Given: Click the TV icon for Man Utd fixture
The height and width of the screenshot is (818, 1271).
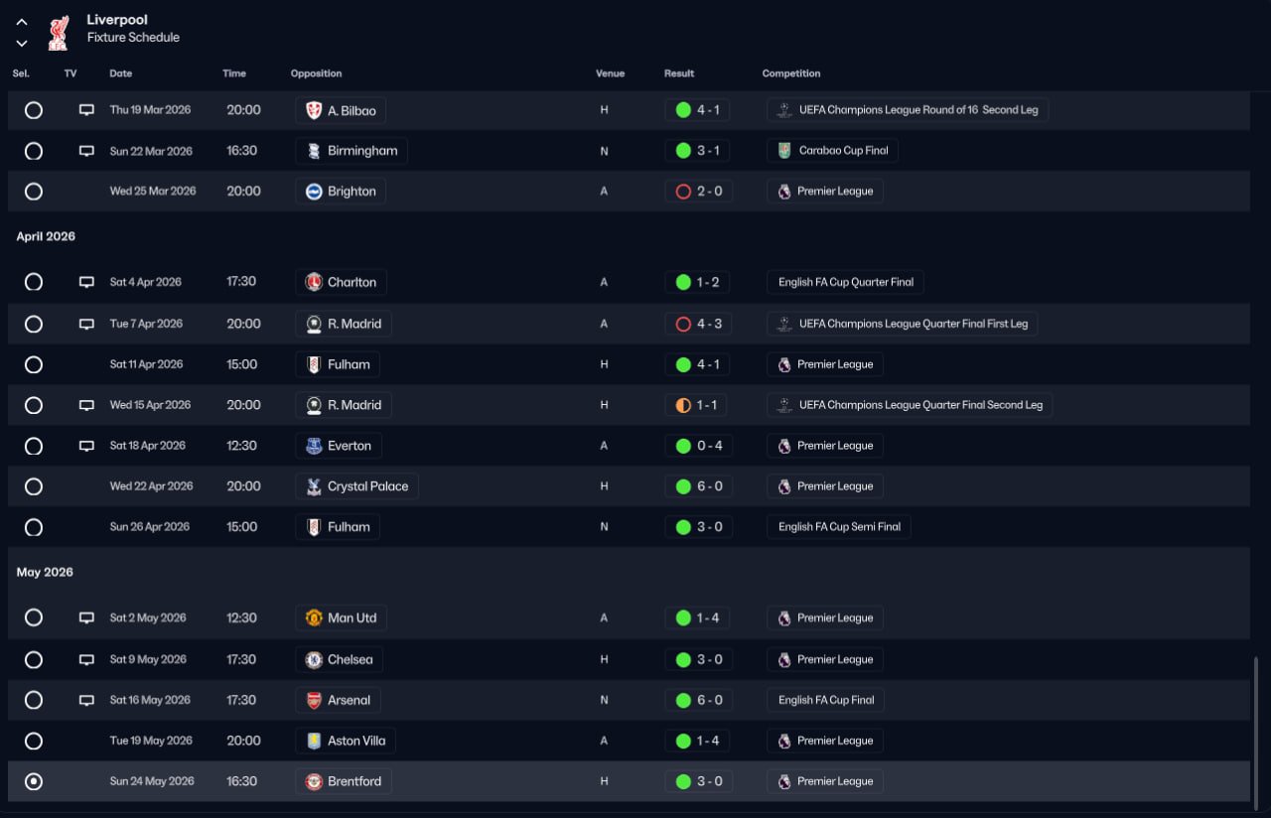Looking at the screenshot, I should point(86,617).
